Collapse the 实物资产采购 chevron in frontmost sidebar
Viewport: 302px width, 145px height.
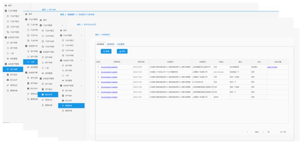pos(82,60)
